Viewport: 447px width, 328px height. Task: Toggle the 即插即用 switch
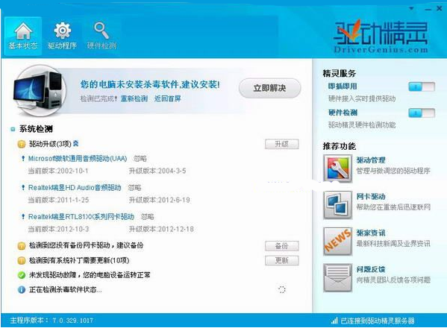coord(422,86)
